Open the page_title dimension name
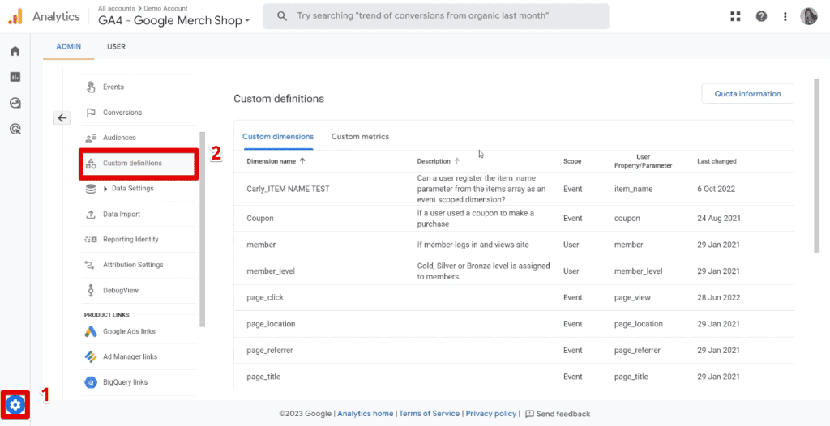 point(263,377)
